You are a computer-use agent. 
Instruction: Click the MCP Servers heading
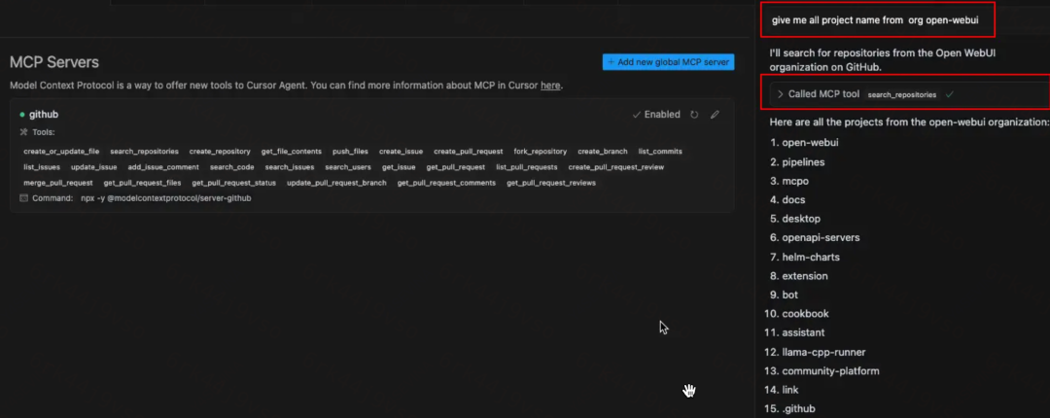[x=54, y=62]
